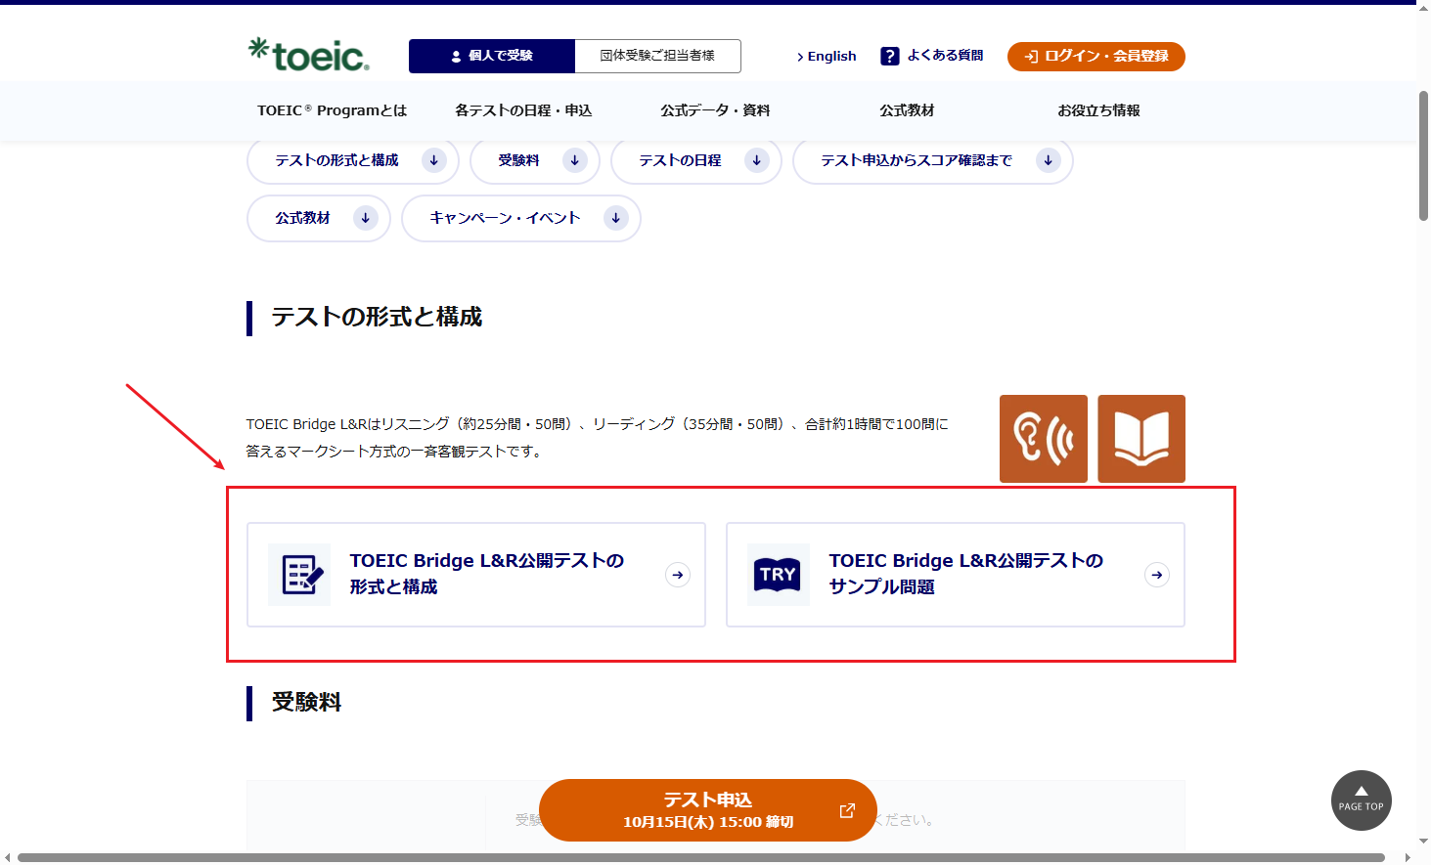1431x865 pixels.
Task: Click the question mark FAQ icon
Action: pyautogui.click(x=889, y=56)
